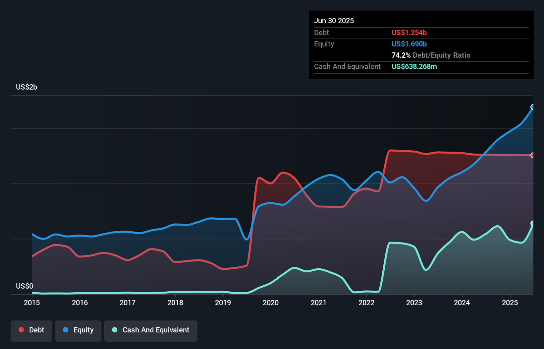Toggle the Cash And Equivalent series visibility
Viewport: 544px width, 349px height.
(x=151, y=330)
